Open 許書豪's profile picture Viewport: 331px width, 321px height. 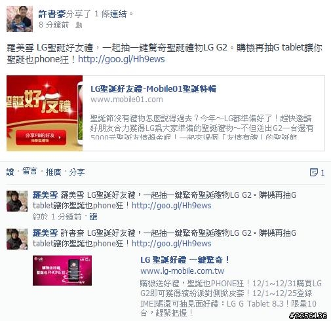click(20, 19)
